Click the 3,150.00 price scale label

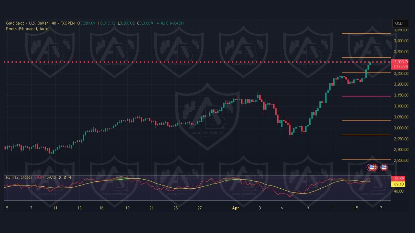(400, 95)
